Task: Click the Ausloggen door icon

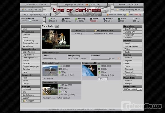Action: pyautogui.click(x=24, y=101)
